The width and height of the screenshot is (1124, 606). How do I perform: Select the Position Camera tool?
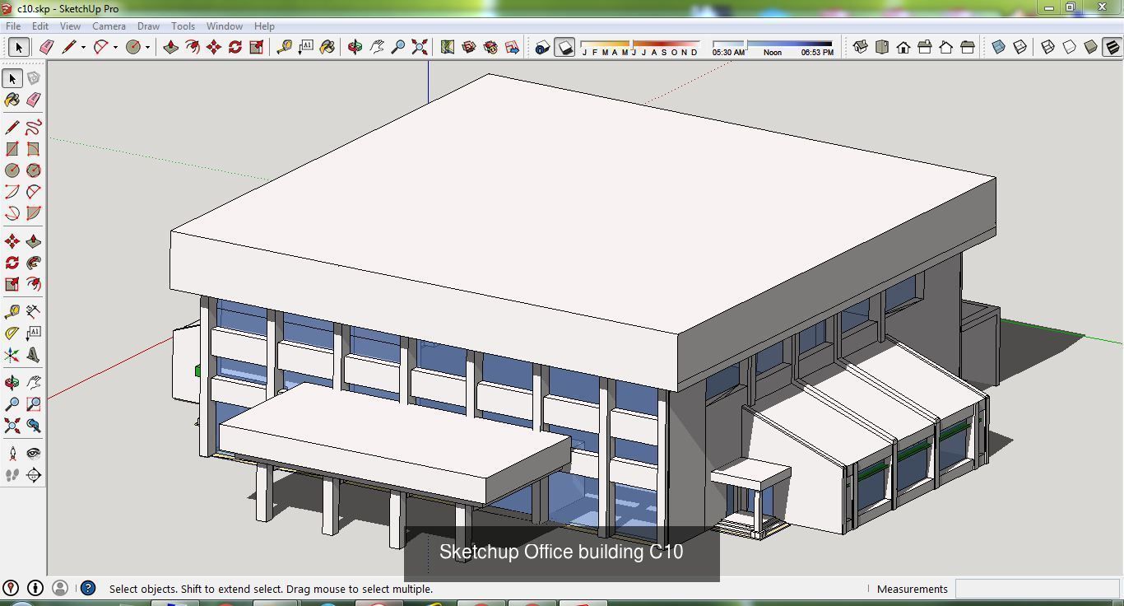click(x=12, y=453)
